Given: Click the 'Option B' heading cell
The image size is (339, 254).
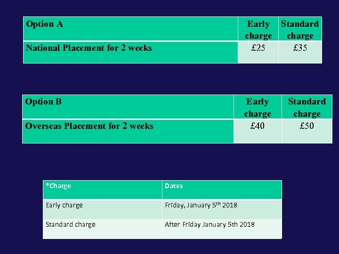Looking at the screenshot, I should (x=43, y=102).
